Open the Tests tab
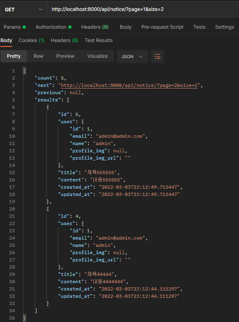This screenshot has height=322, width=239. point(199,27)
